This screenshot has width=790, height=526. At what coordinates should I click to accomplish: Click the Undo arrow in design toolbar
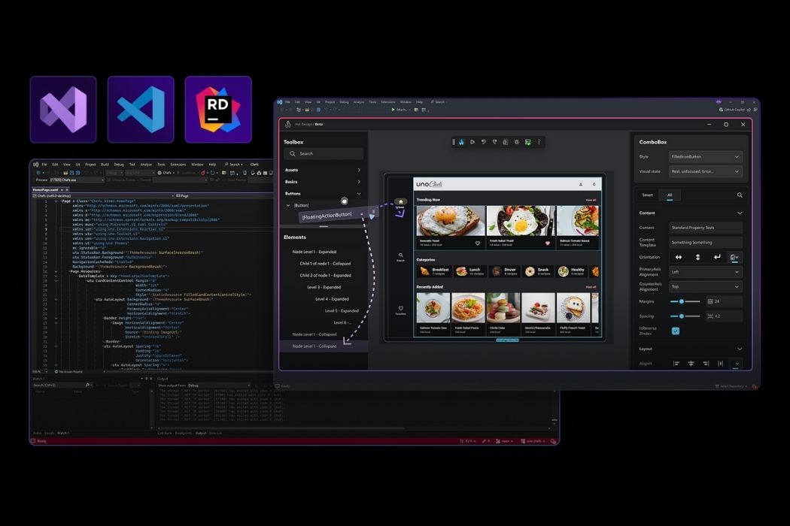click(483, 142)
